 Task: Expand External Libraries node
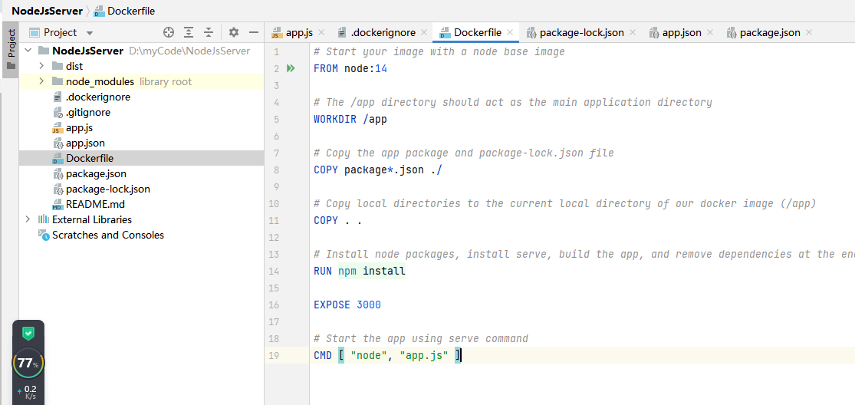[28, 219]
